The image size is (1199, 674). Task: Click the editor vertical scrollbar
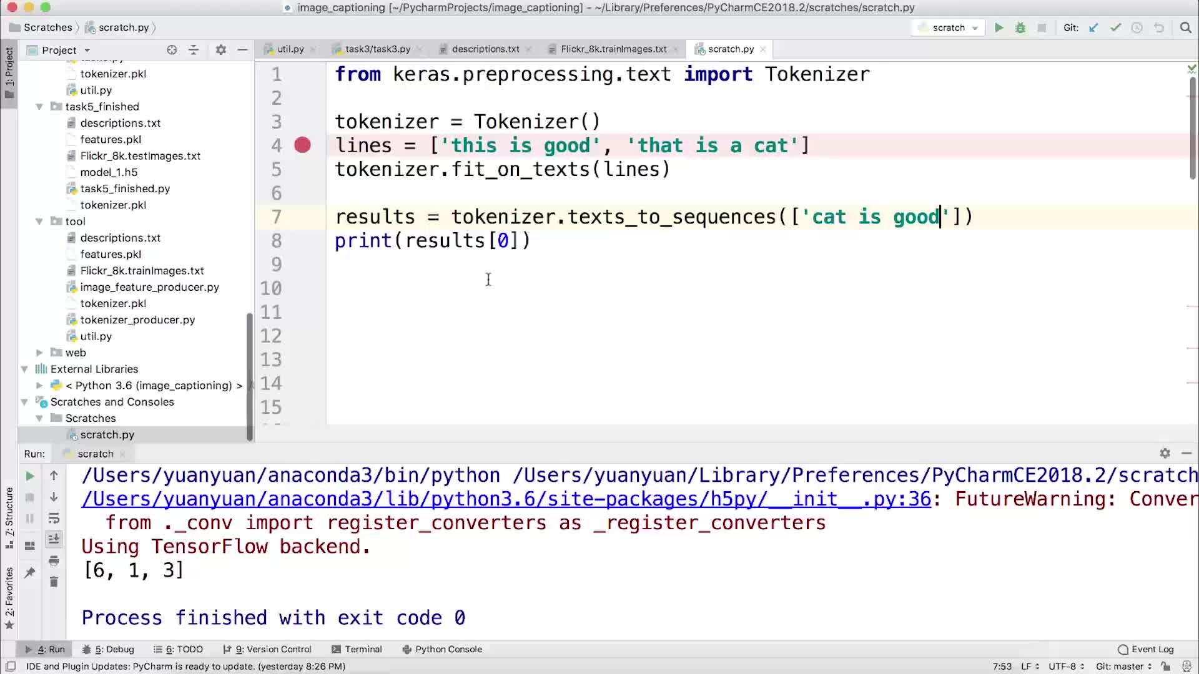(x=1192, y=128)
